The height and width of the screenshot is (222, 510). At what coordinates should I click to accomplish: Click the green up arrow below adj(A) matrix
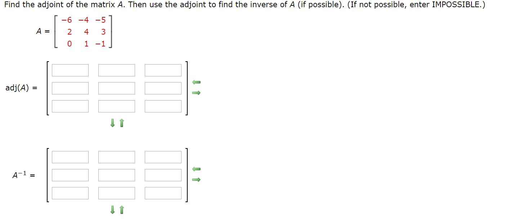pyautogui.click(x=121, y=123)
